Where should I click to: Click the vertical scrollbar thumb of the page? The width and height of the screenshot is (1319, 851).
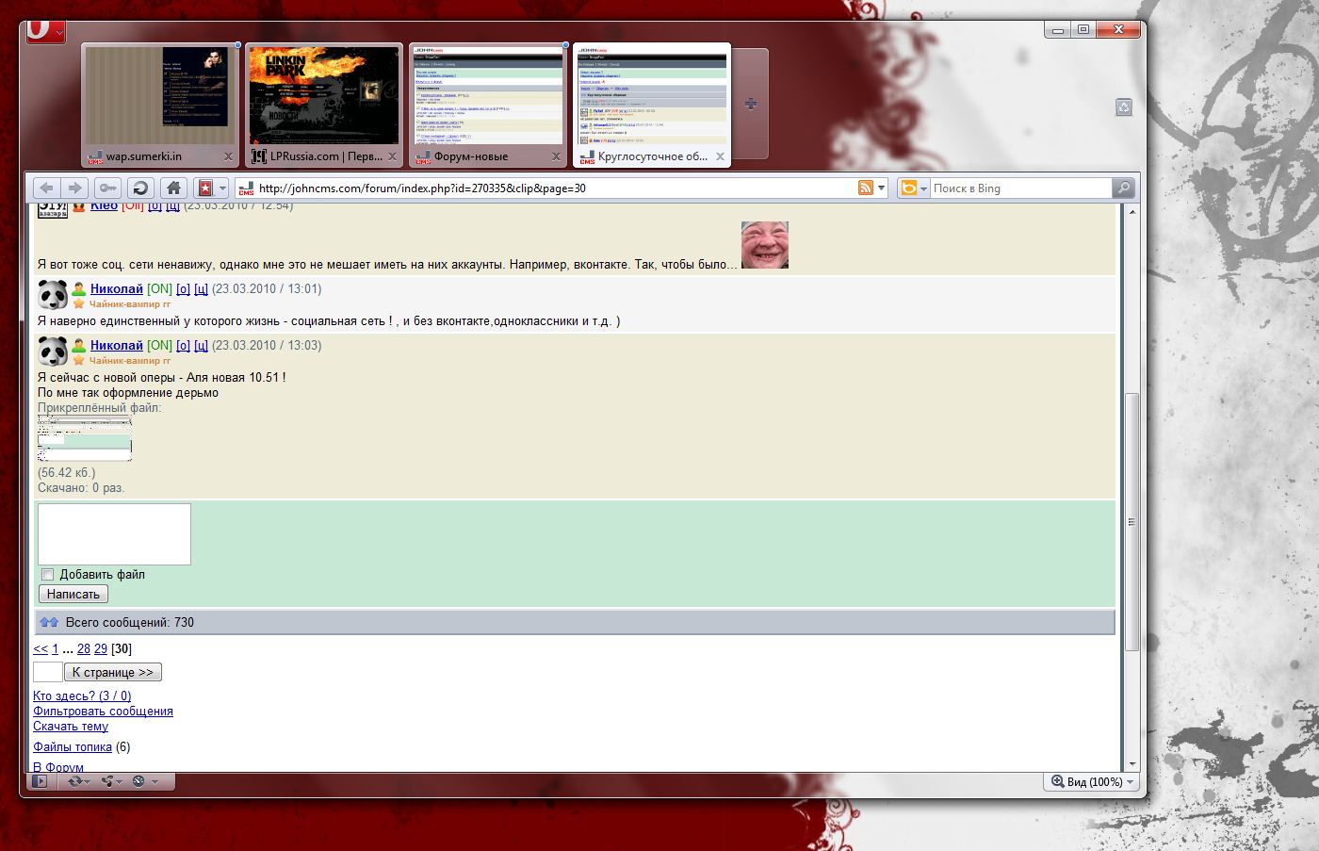point(1132,520)
